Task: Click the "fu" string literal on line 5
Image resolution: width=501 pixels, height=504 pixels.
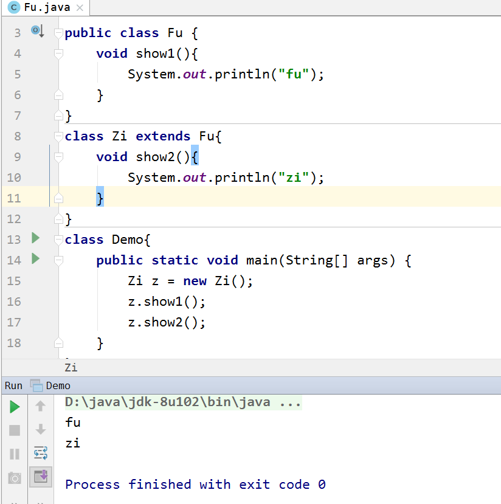Action: (x=294, y=74)
